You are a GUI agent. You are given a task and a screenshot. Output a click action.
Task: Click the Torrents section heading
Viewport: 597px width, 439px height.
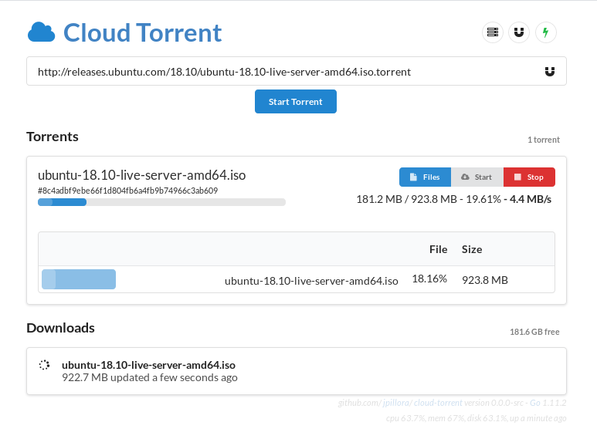coord(53,137)
